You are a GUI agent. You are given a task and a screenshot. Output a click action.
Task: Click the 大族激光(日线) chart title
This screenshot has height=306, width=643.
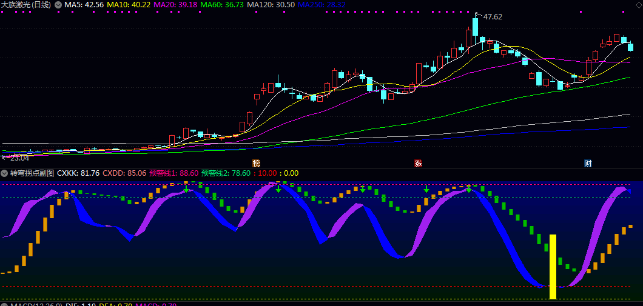(x=26, y=4)
